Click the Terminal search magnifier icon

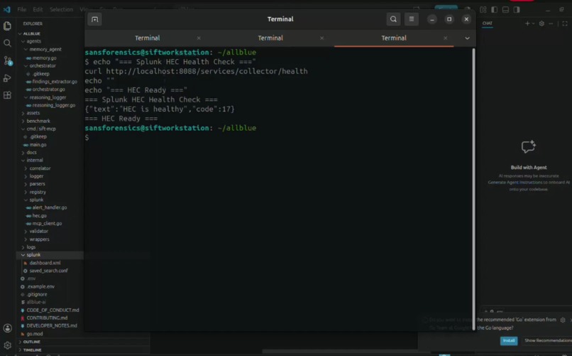(393, 19)
